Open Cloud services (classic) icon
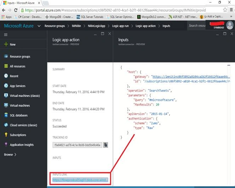This screenshot has width=235, height=188. 6,125
